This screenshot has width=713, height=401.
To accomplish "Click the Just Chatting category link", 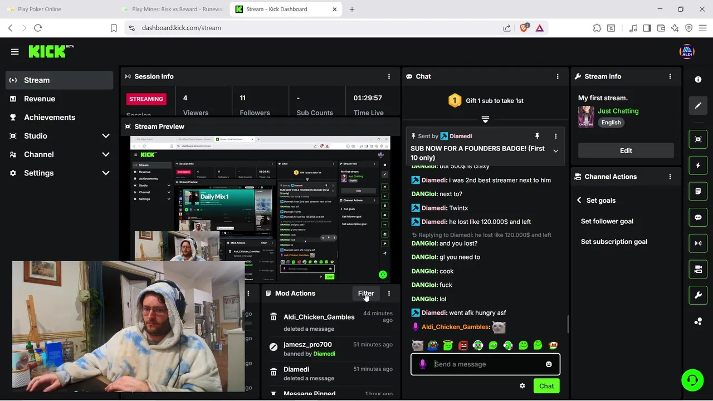I will pos(618,111).
